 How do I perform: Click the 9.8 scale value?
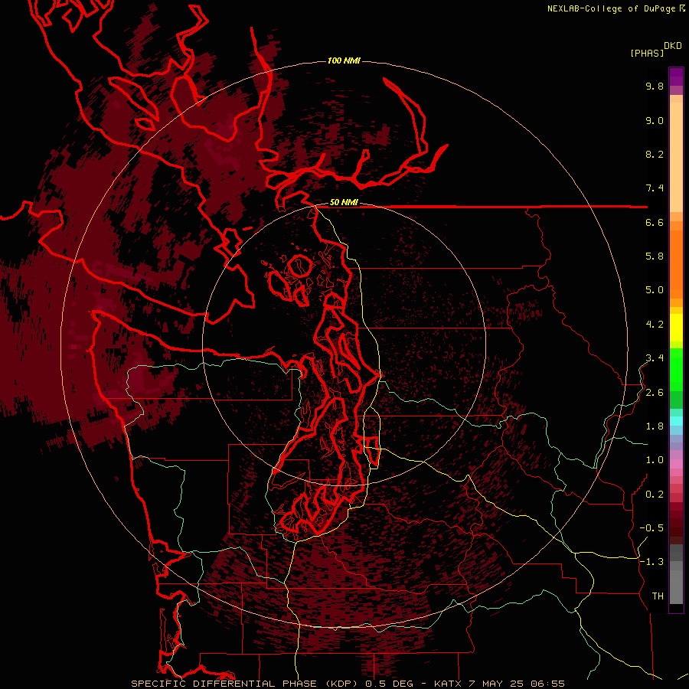point(655,87)
